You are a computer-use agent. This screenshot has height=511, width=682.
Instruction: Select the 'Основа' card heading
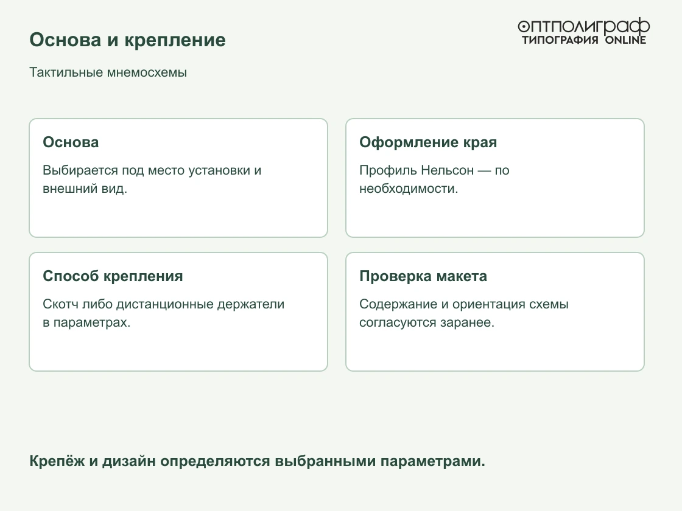tap(71, 142)
